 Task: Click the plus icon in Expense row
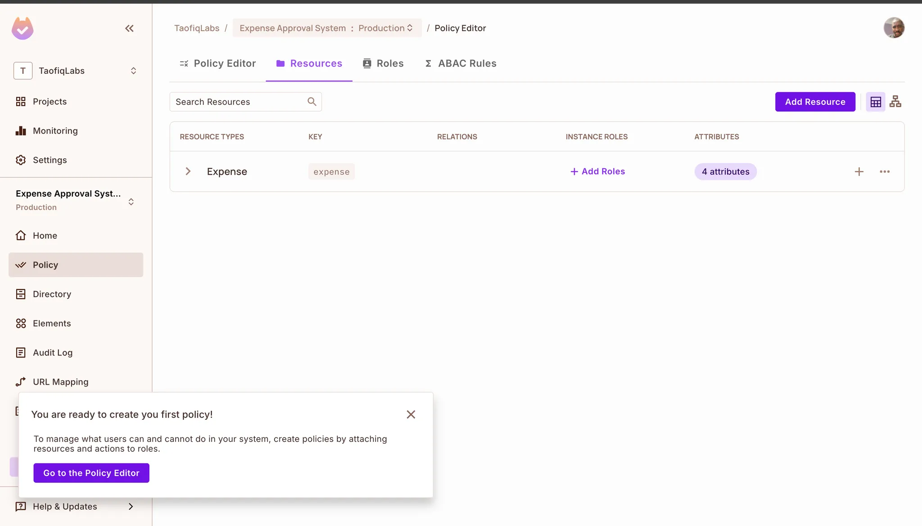859,171
